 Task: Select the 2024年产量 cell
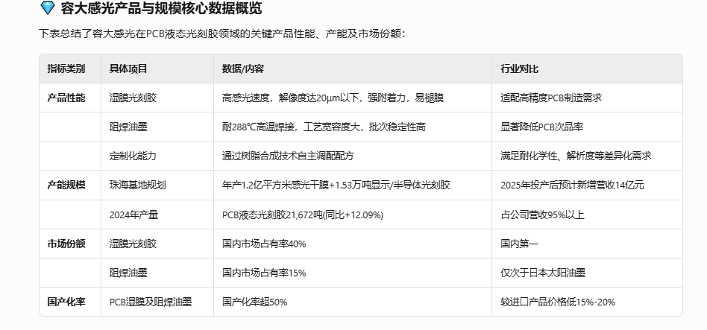point(133,215)
